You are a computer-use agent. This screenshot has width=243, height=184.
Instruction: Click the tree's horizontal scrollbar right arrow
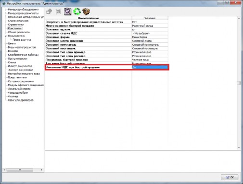point(41,170)
